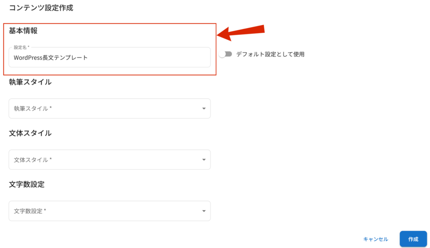This screenshot has width=430, height=248.
Task: Focus the 設定名 input field
Action: 110,57
